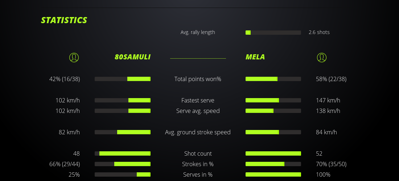Click MELA's Strokes in % bar

(273, 164)
